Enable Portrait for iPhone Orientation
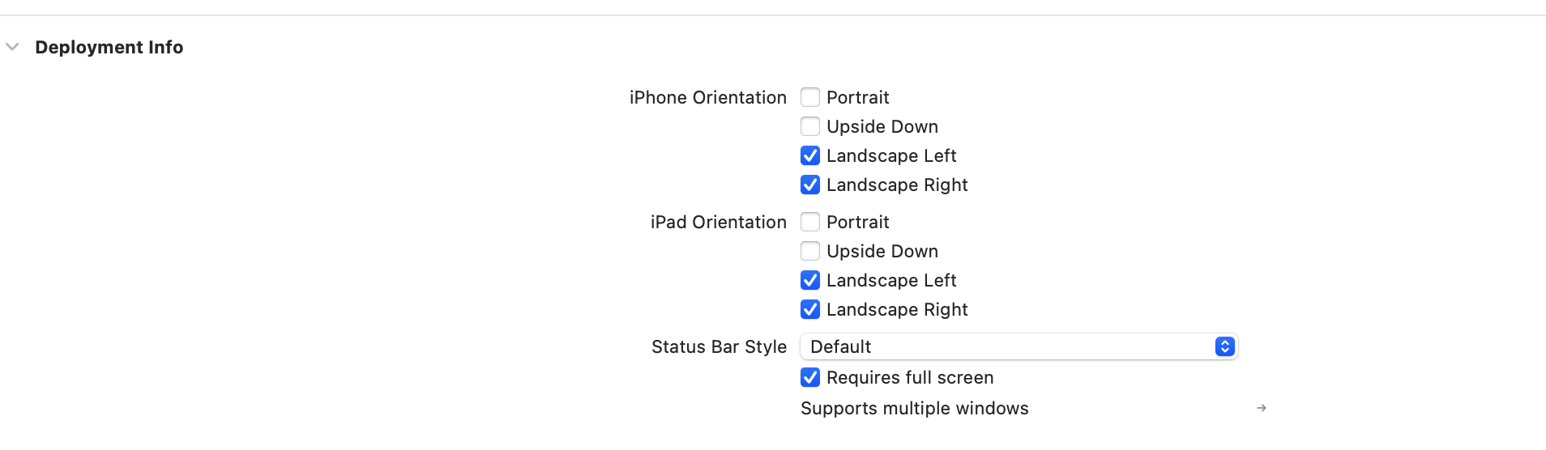Screen dimensions: 1546x450 [810, 97]
